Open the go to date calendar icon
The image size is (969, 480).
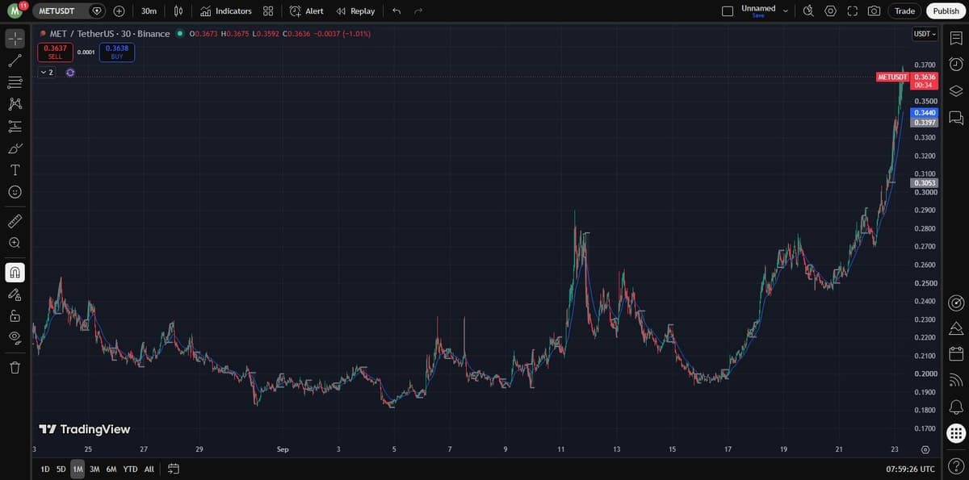tap(173, 469)
